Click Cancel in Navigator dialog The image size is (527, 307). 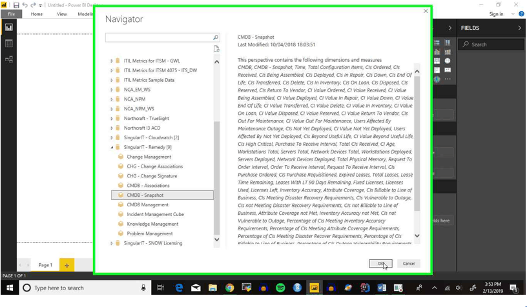pyautogui.click(x=409, y=264)
